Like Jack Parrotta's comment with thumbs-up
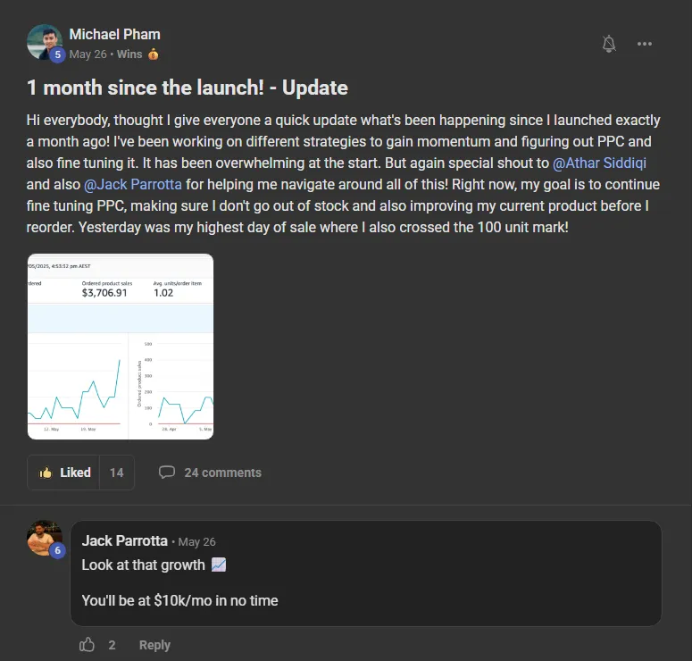692x661 pixels. [x=88, y=644]
